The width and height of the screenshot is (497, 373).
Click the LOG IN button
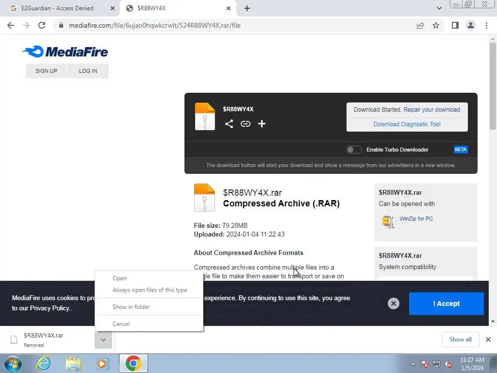pyautogui.click(x=88, y=71)
